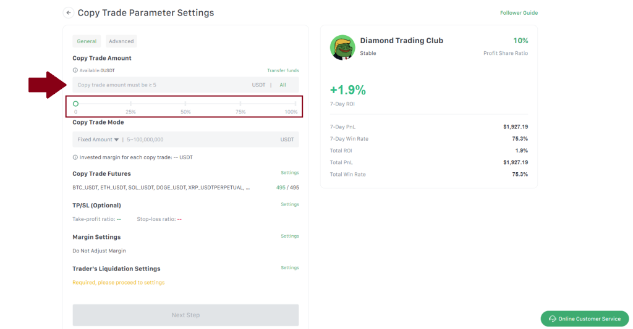Click the headset icon in customer service button
Image resolution: width=633 pixels, height=329 pixels.
552,319
